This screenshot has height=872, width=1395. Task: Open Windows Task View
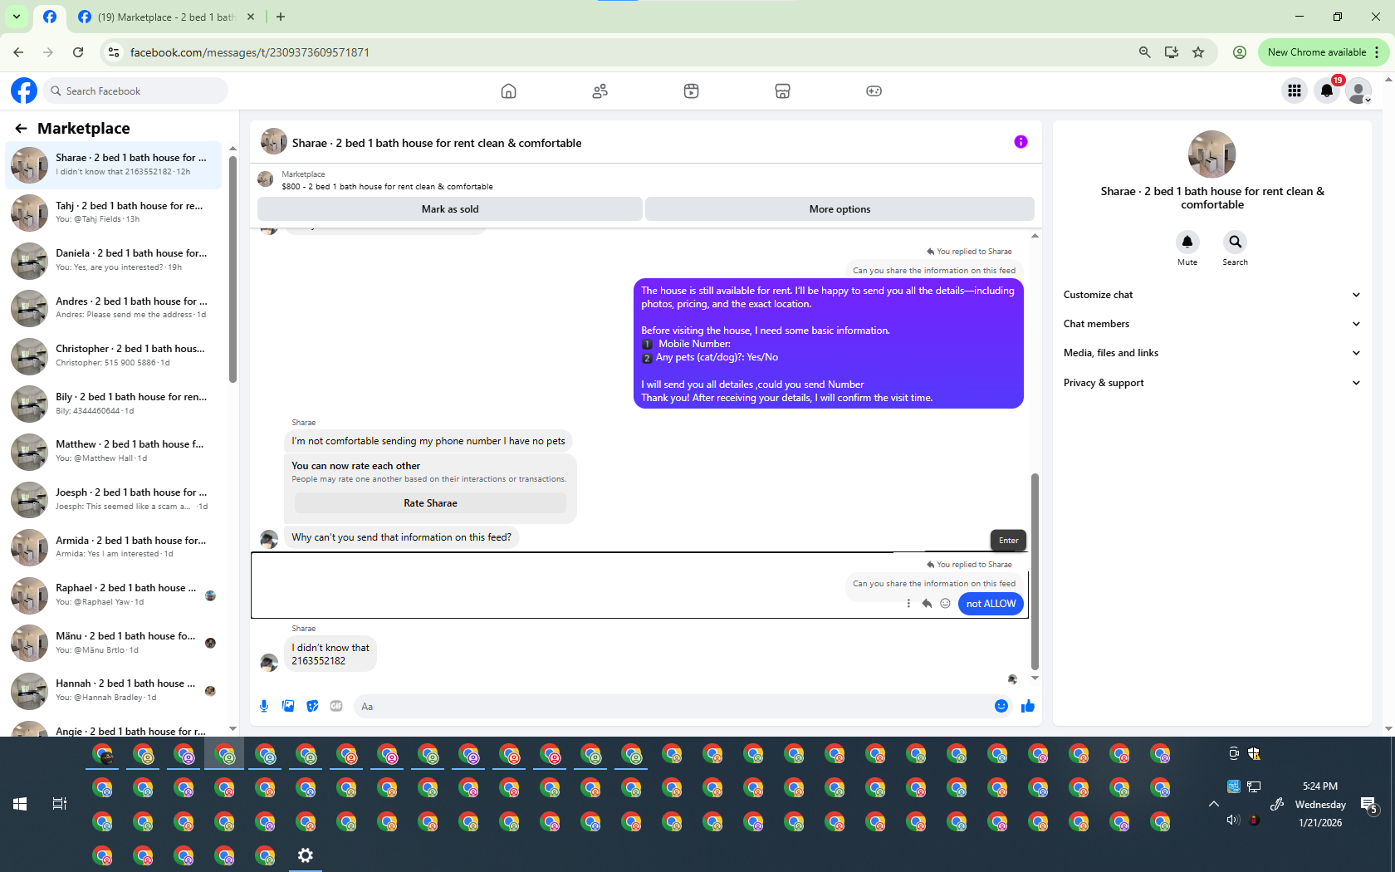coord(60,804)
